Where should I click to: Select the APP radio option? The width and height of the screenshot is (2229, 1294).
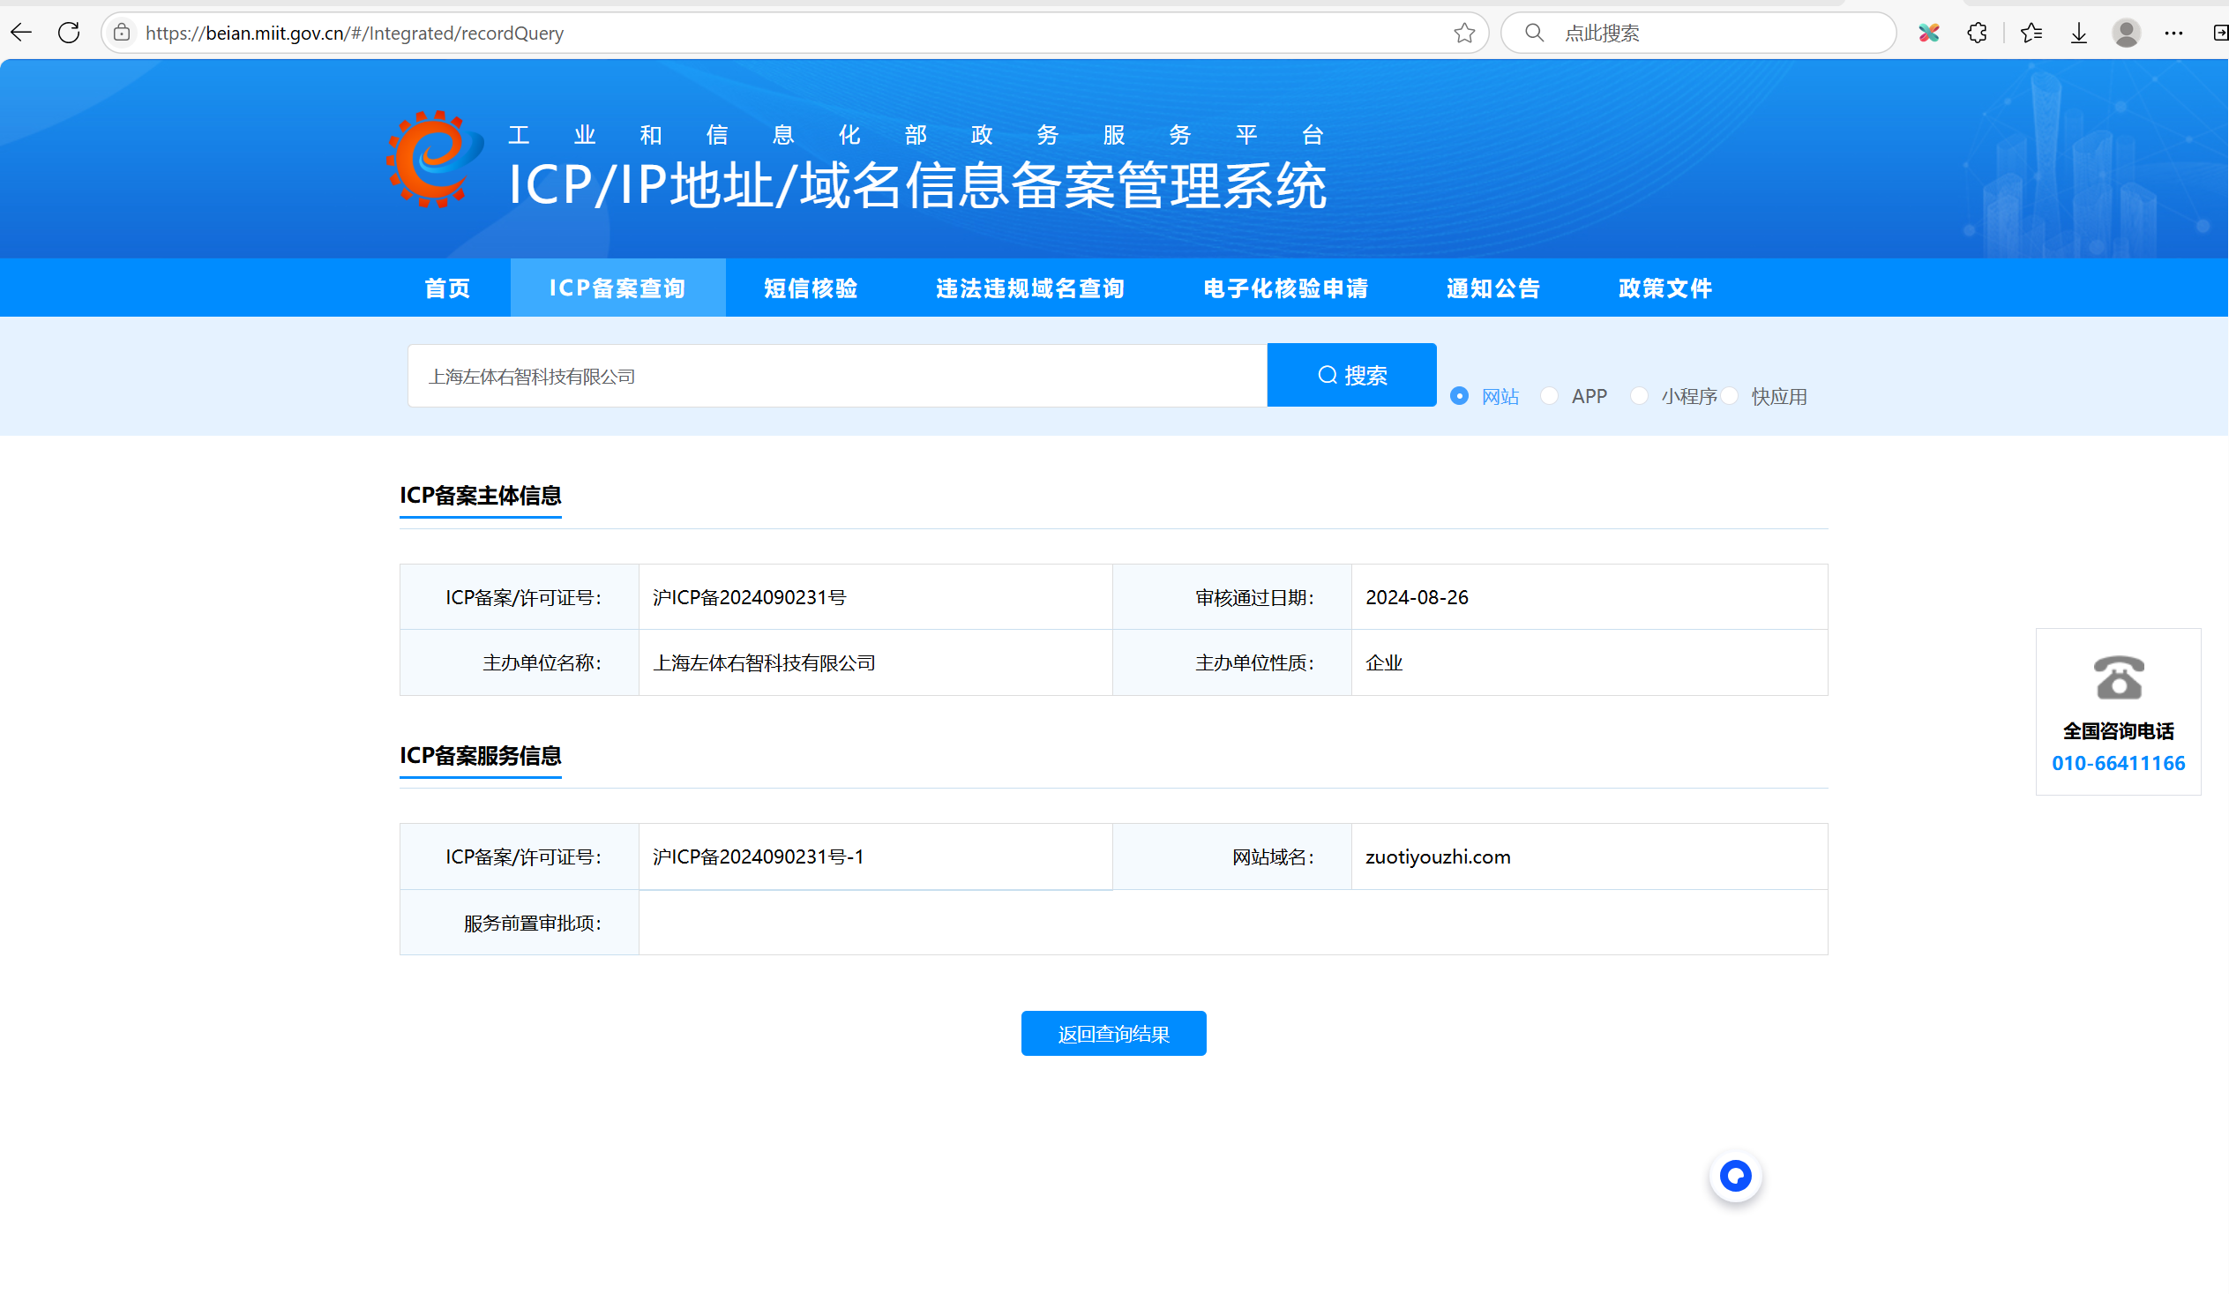click(1549, 396)
